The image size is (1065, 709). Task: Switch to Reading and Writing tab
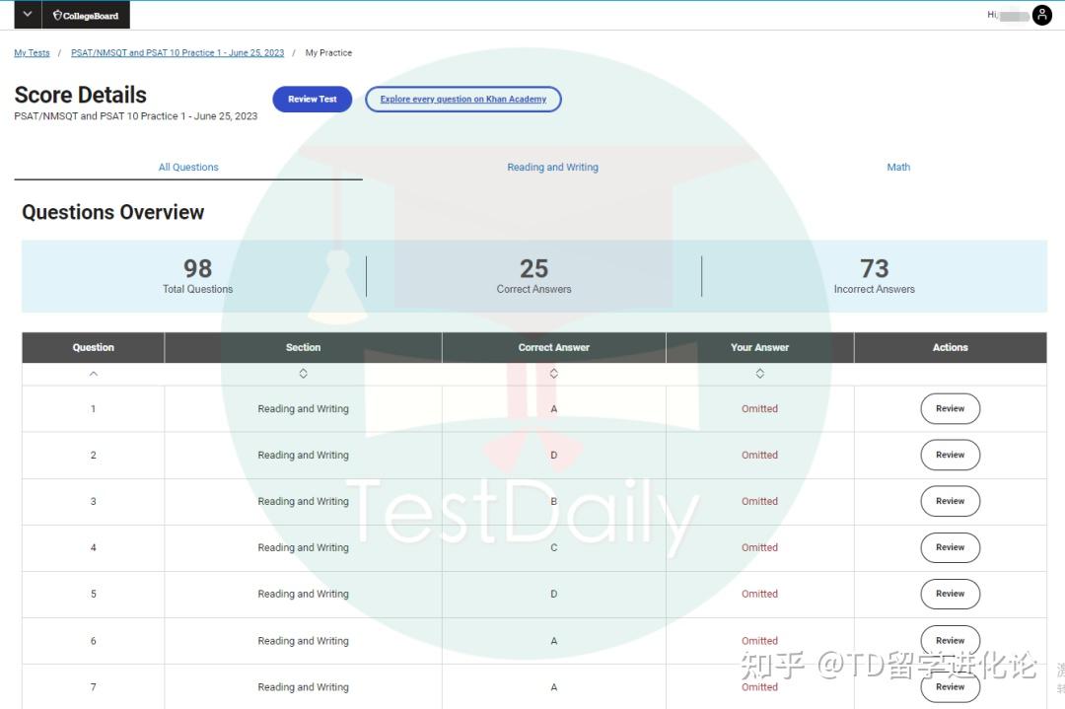[x=552, y=167]
